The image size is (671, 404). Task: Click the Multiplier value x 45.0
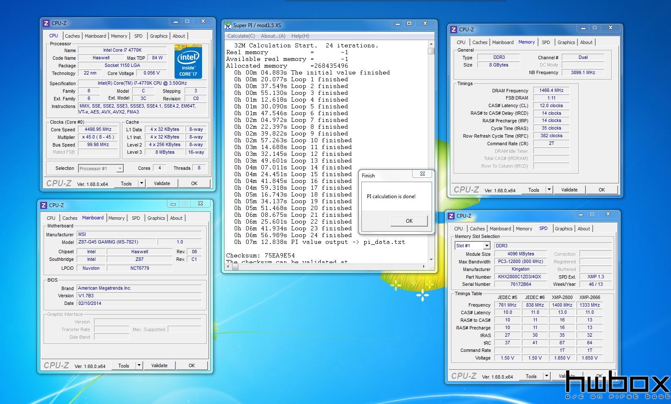pyautogui.click(x=98, y=137)
